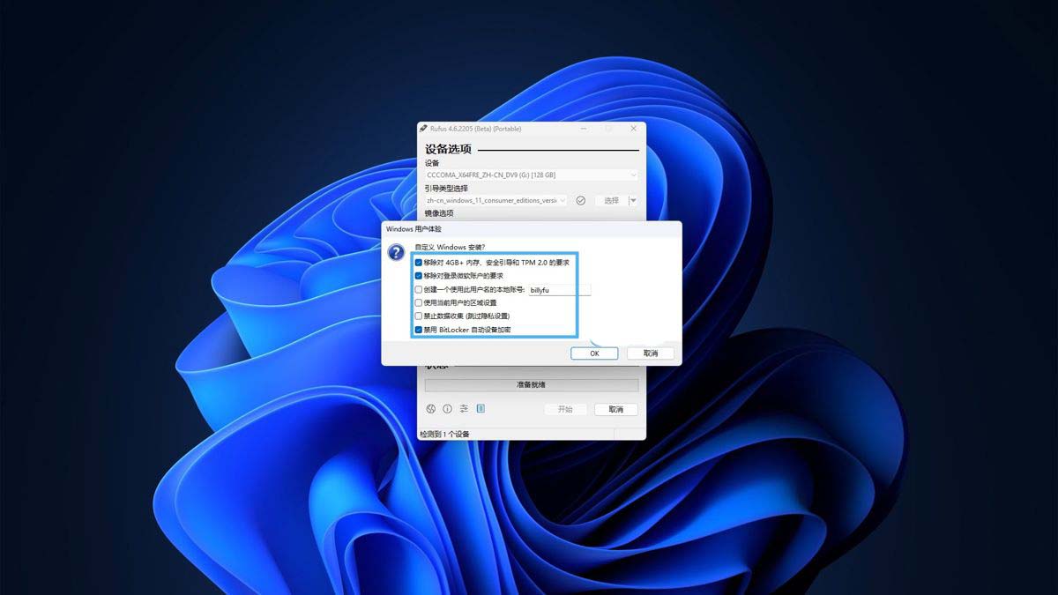
Task: Uncheck disabling BitLocker automatic device encryption
Action: tap(418, 329)
